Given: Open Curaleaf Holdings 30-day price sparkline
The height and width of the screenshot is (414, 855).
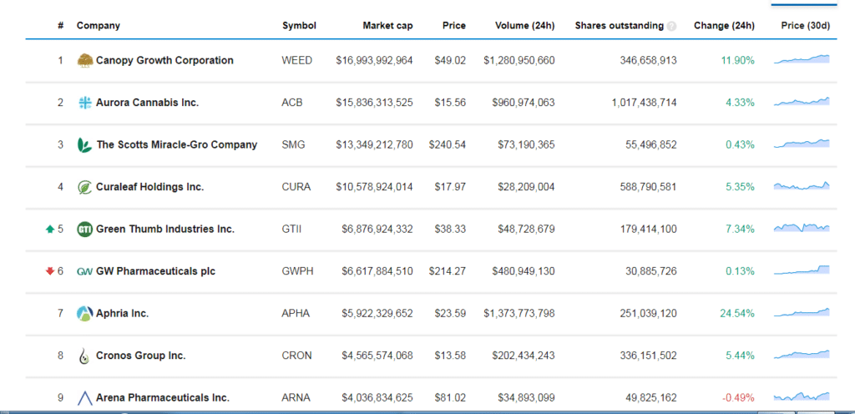Looking at the screenshot, I should pos(802,186).
